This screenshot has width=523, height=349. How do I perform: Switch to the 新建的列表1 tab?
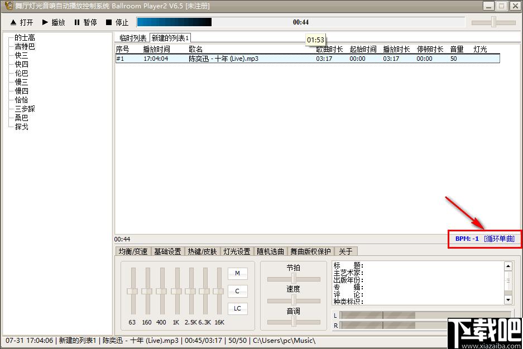pos(170,38)
